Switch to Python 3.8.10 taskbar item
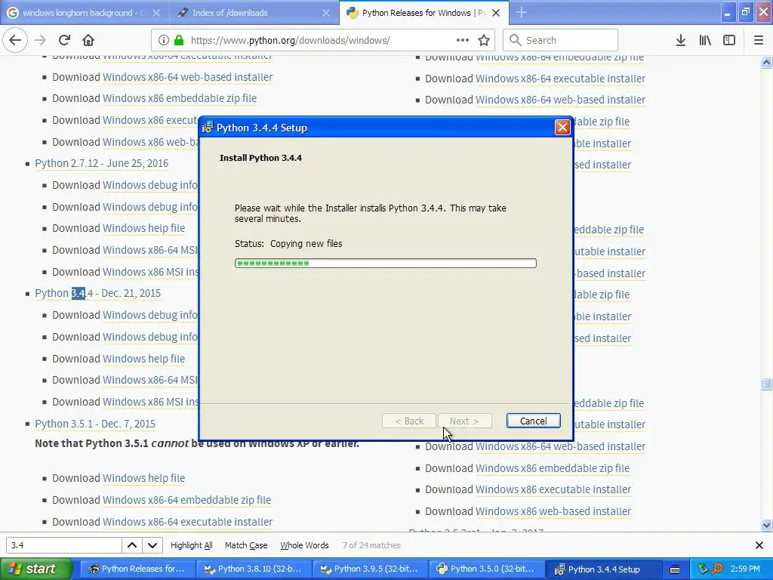Image resolution: width=773 pixels, height=580 pixels. pos(254,569)
